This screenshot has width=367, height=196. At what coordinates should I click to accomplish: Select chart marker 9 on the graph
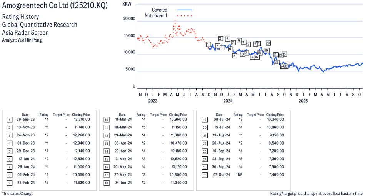[x=239, y=40]
